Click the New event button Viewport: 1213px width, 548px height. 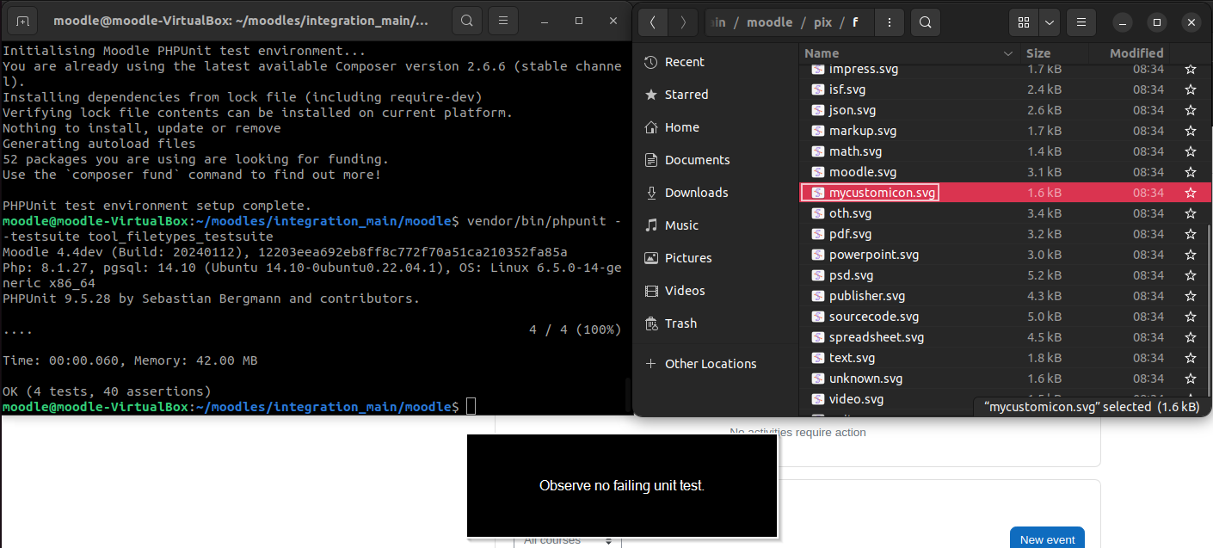[x=1047, y=539]
